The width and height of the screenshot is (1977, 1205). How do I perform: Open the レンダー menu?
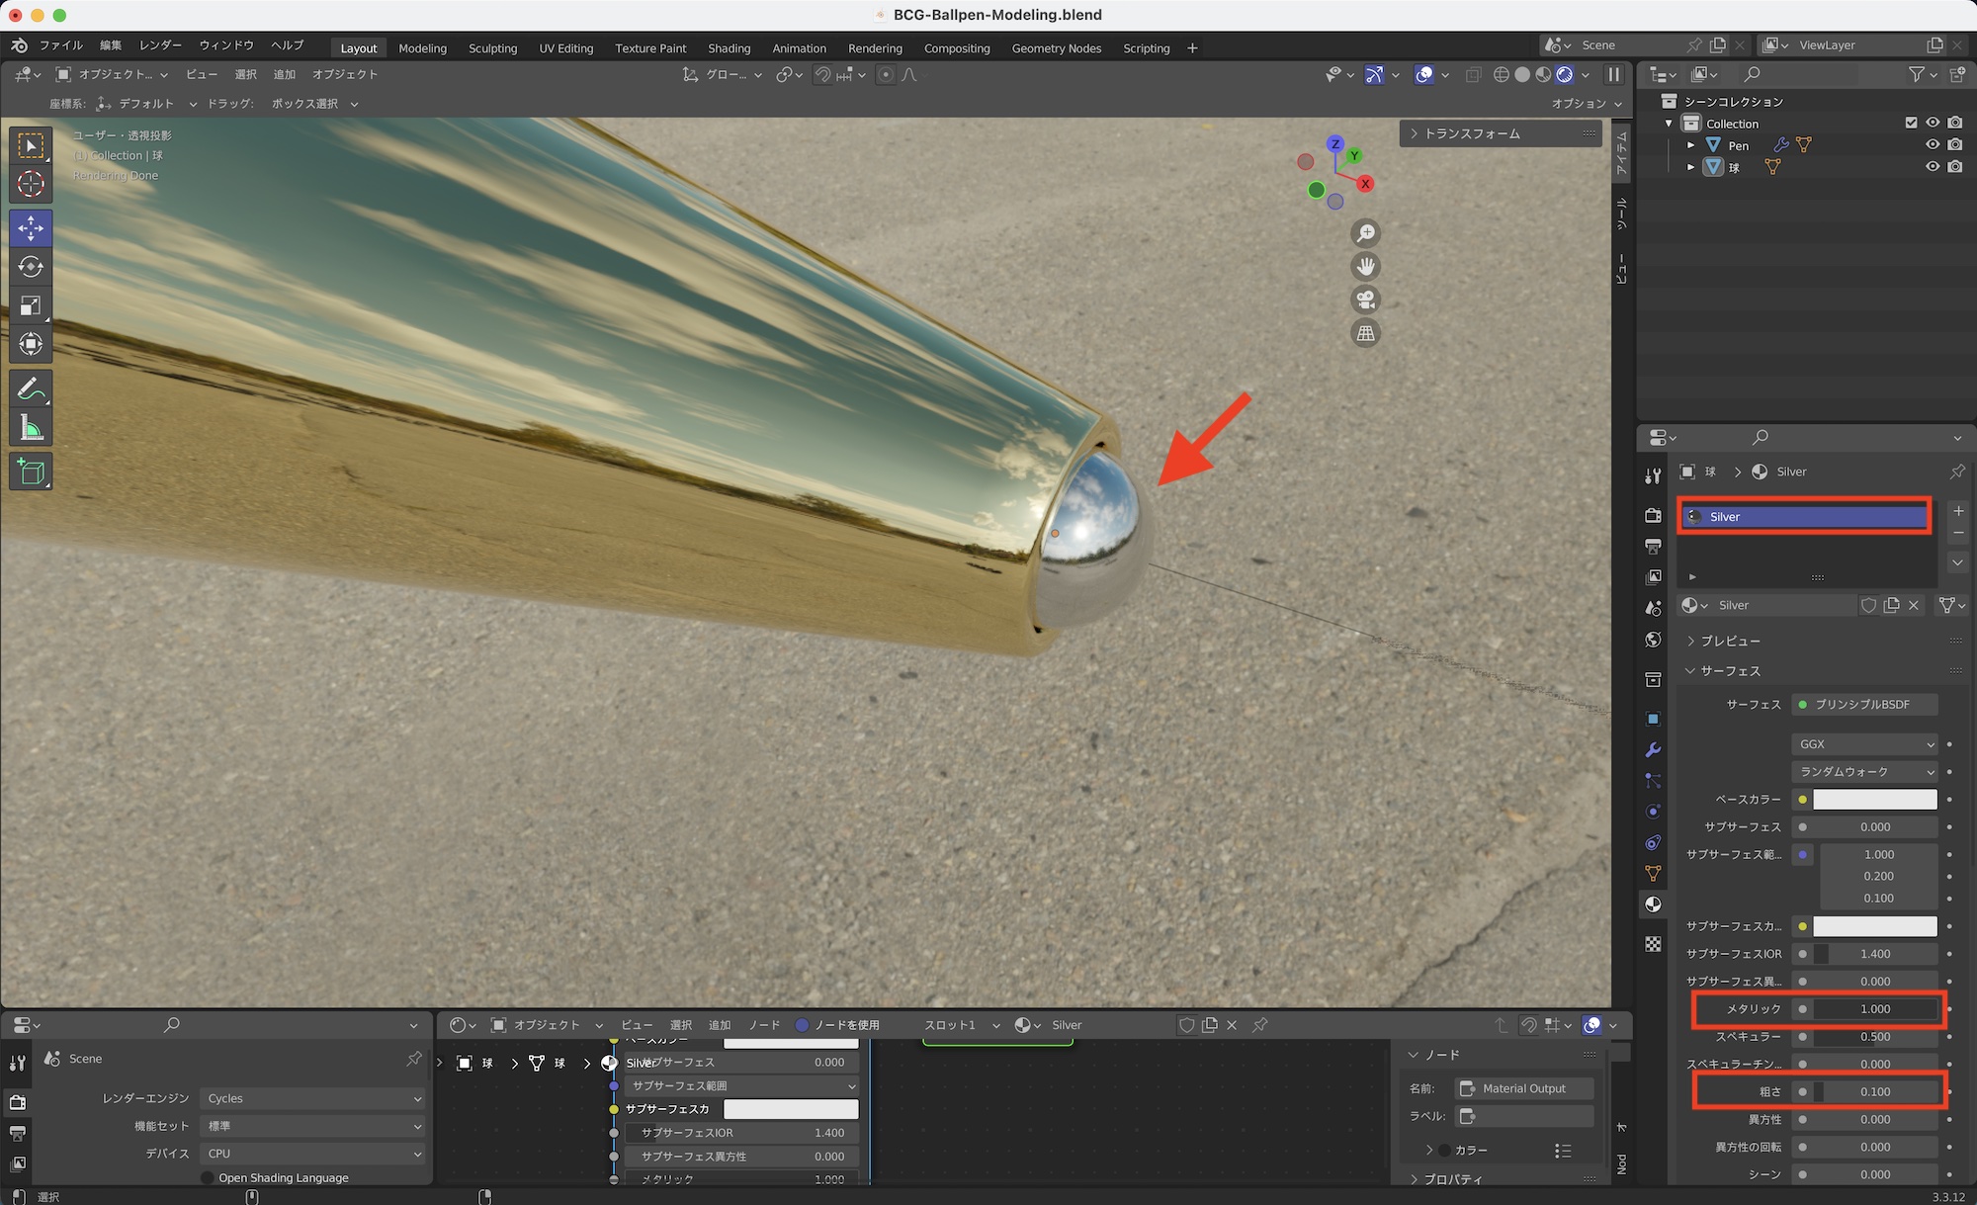(x=160, y=45)
